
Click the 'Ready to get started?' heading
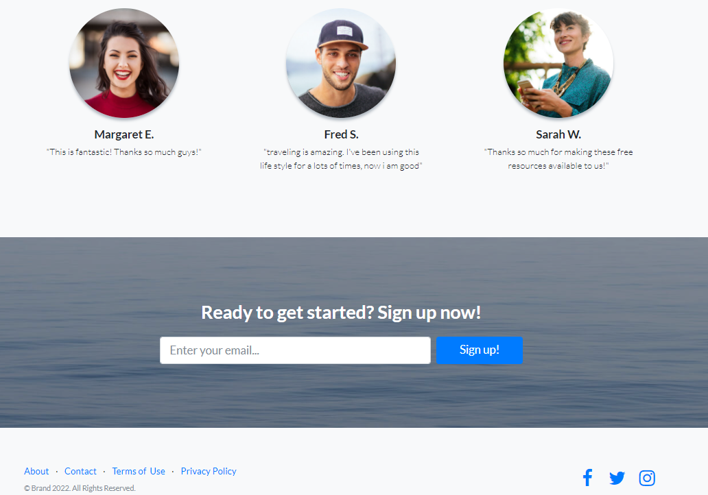(x=341, y=313)
